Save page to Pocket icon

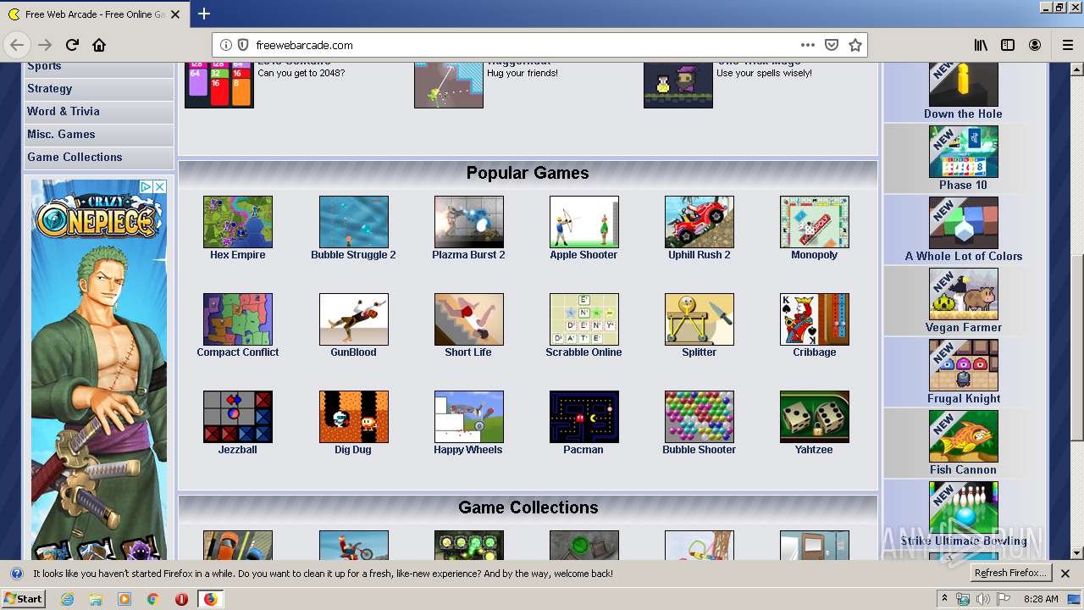pyautogui.click(x=832, y=45)
